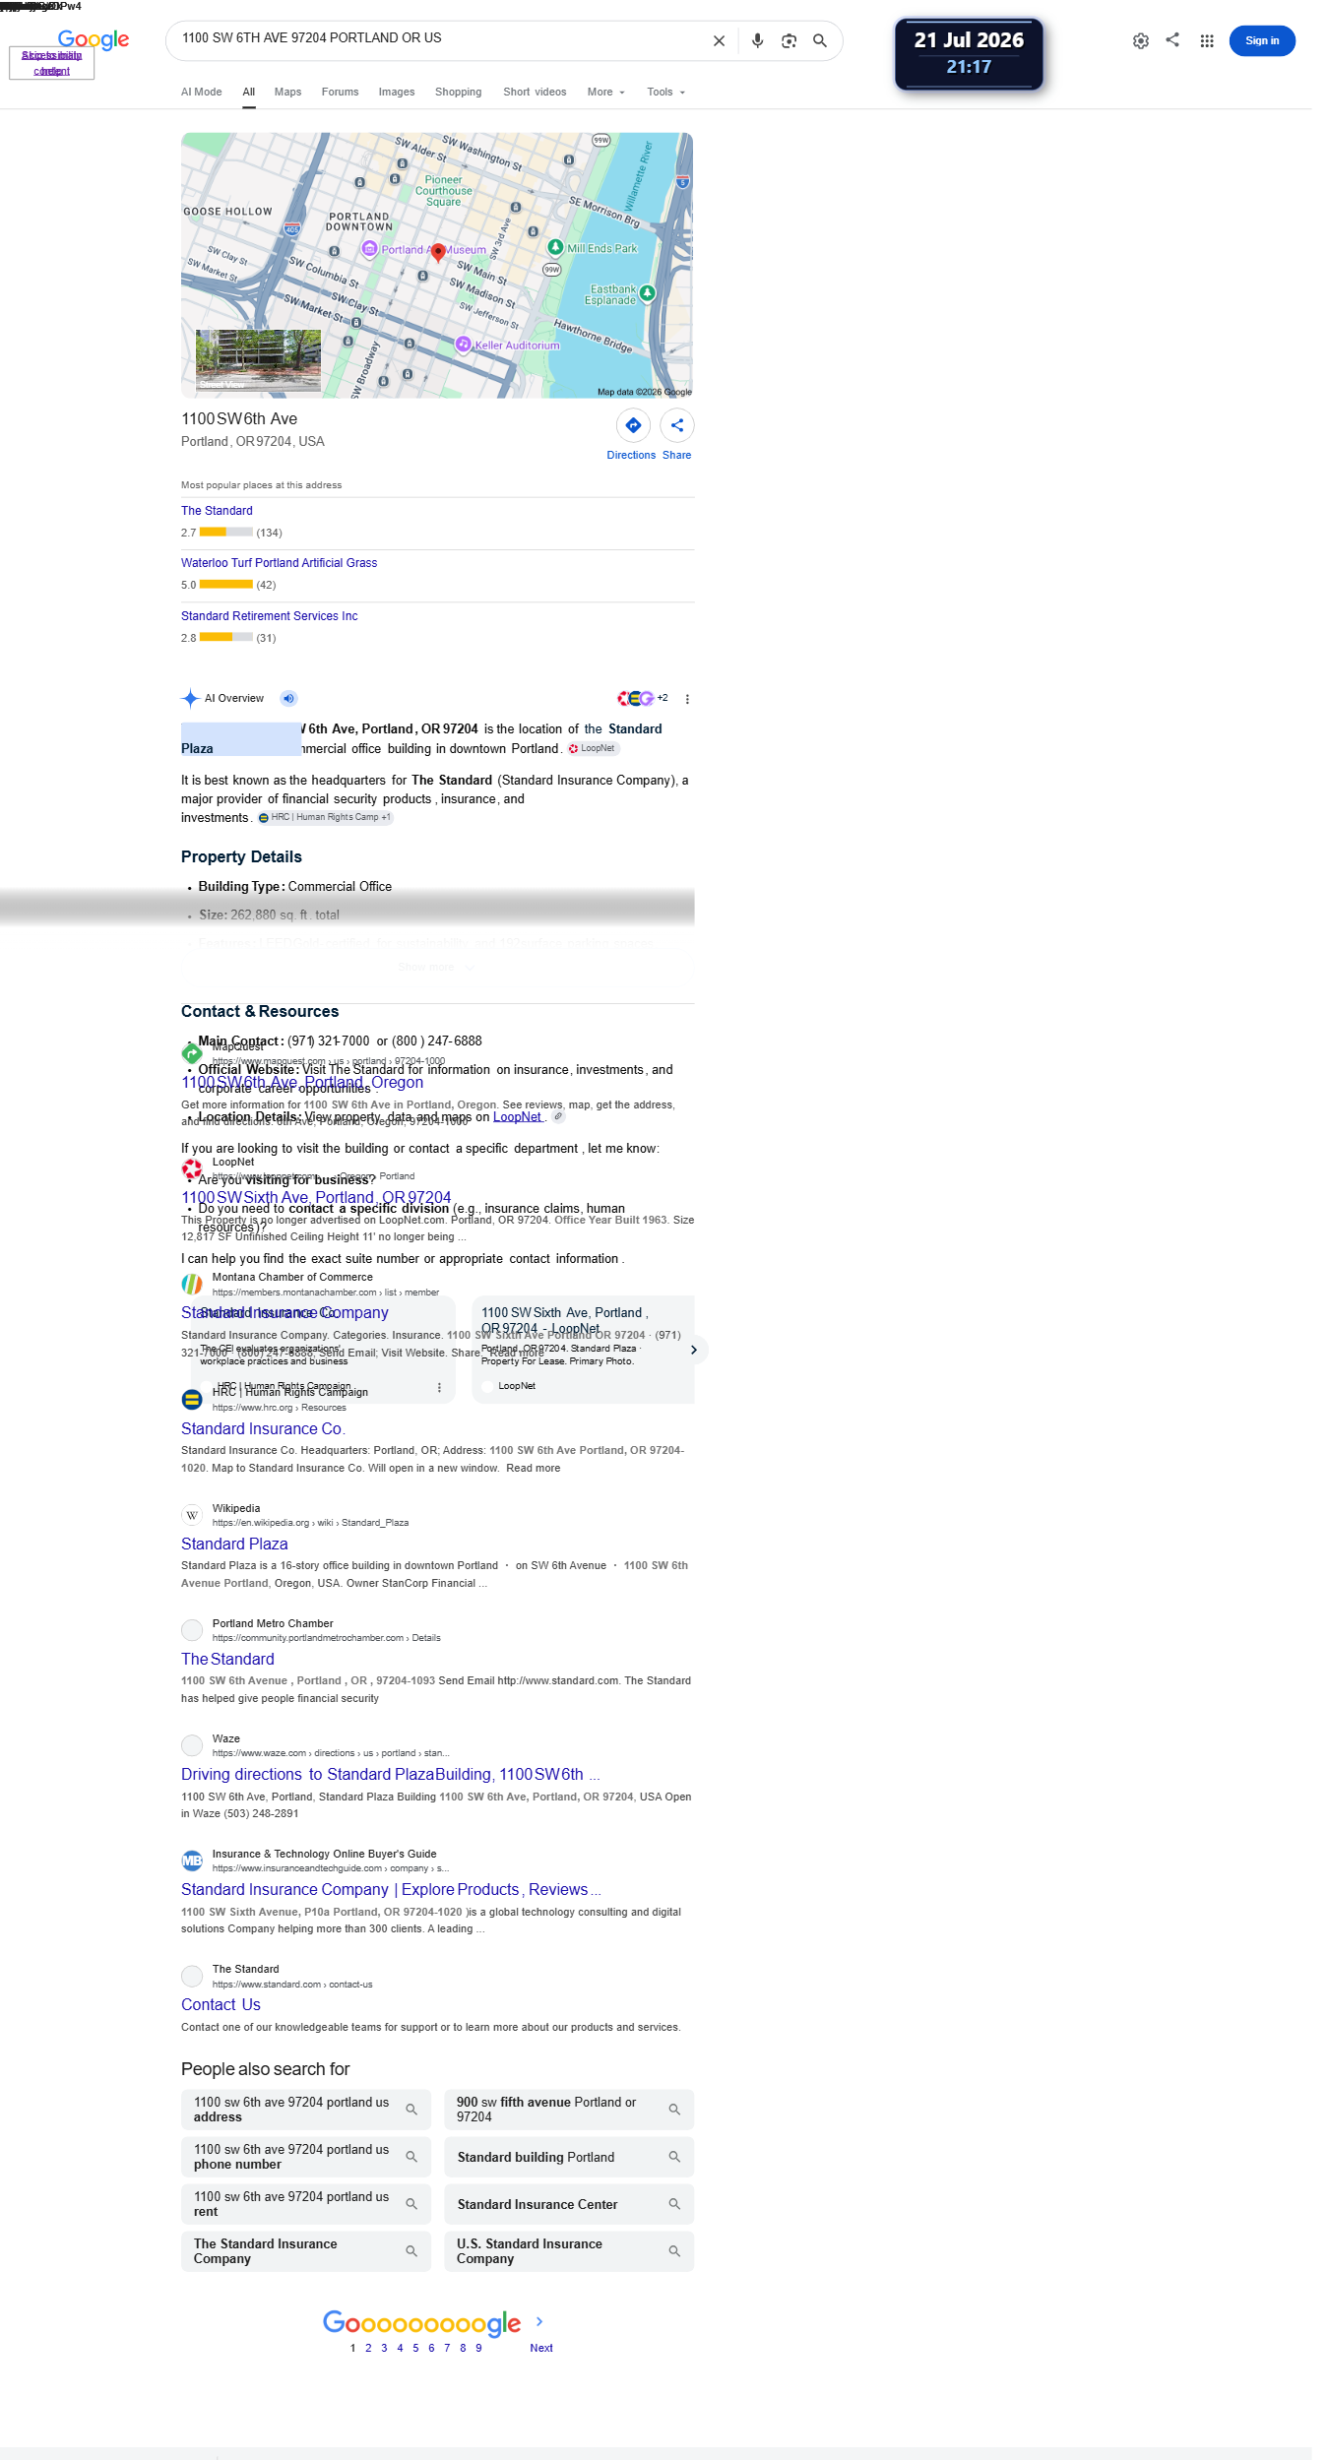Clear the search box with the X icon
Viewport: 1327px width, 2460px height.
pyautogui.click(x=719, y=41)
